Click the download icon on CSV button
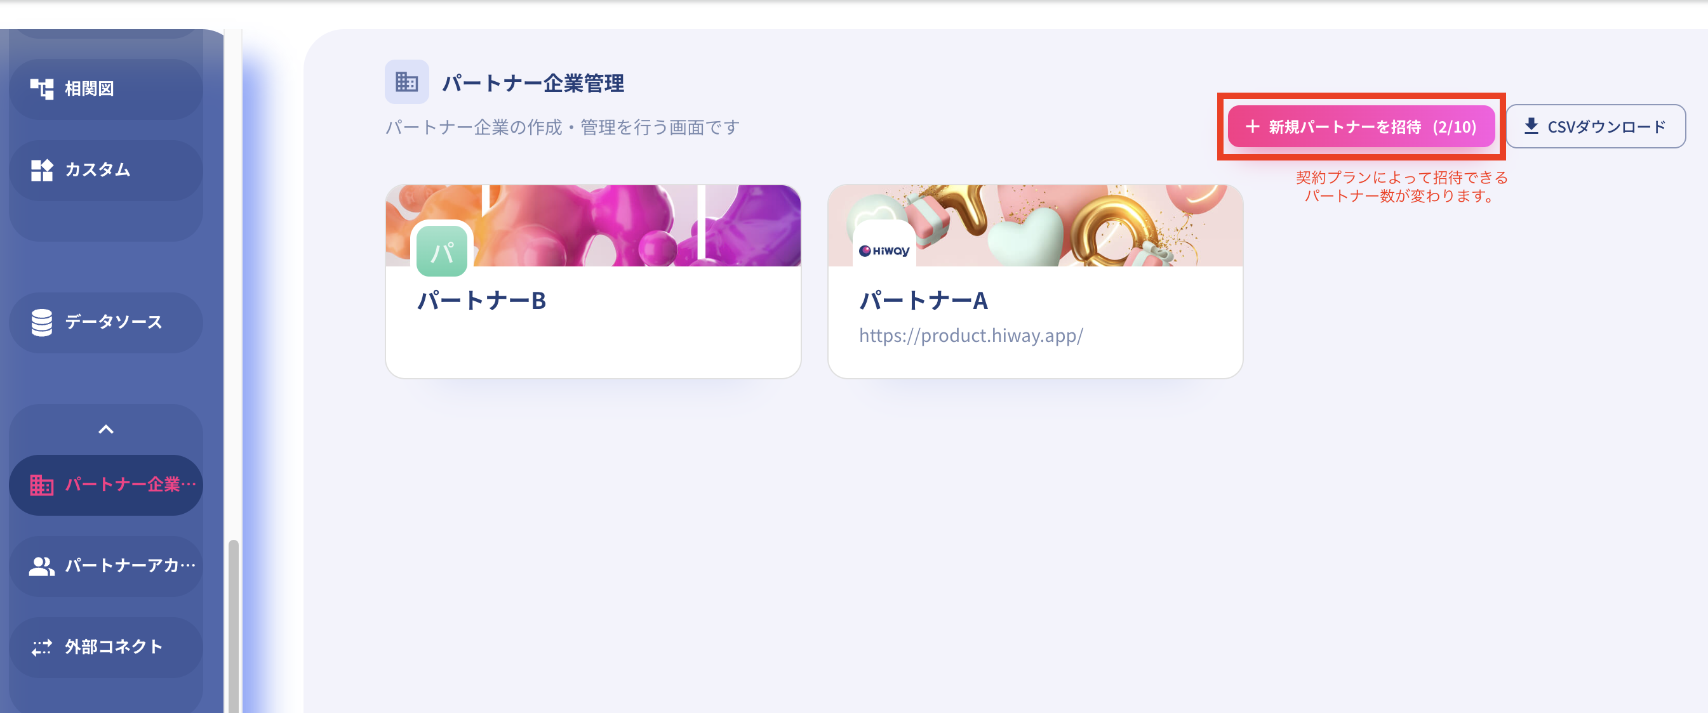This screenshot has width=1708, height=713. 1531,126
